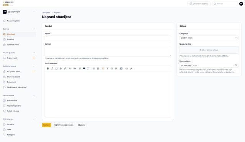Open Natječaji in the sidebar

click(x=19, y=39)
